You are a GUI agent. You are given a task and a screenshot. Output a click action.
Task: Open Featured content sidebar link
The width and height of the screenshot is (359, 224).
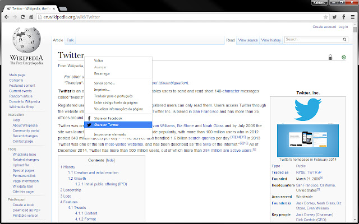pyautogui.click(x=22, y=86)
